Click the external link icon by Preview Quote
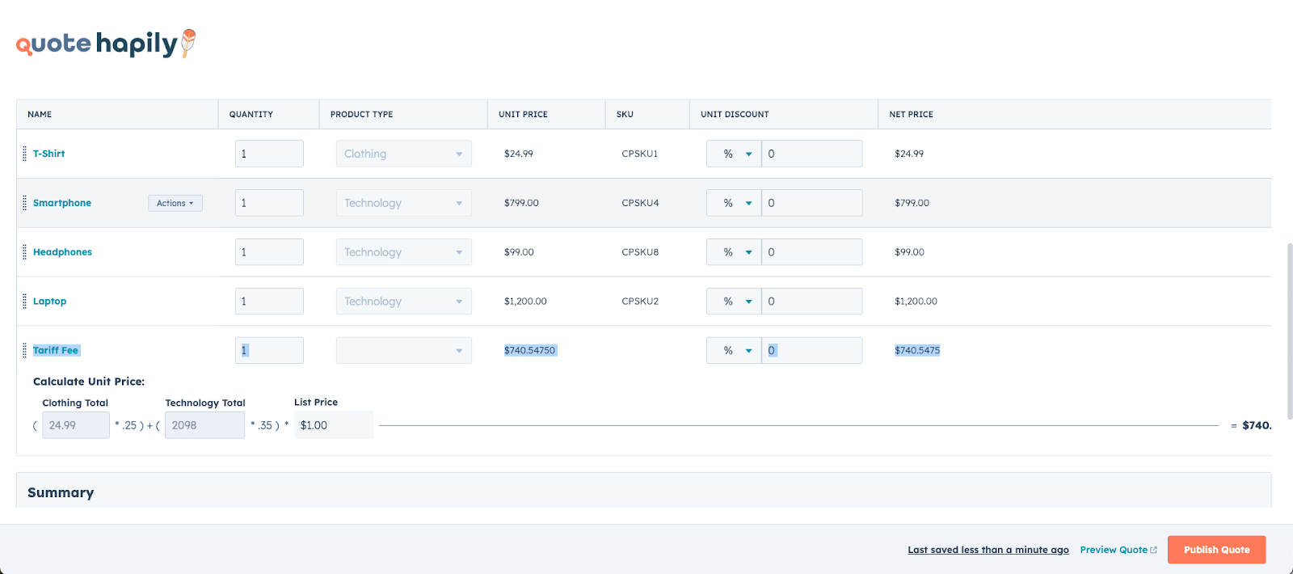The width and height of the screenshot is (1293, 574). coord(1153,550)
